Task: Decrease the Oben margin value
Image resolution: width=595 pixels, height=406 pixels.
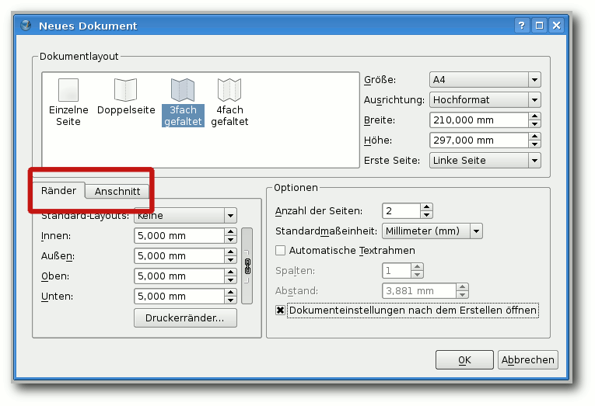Action: pos(230,280)
